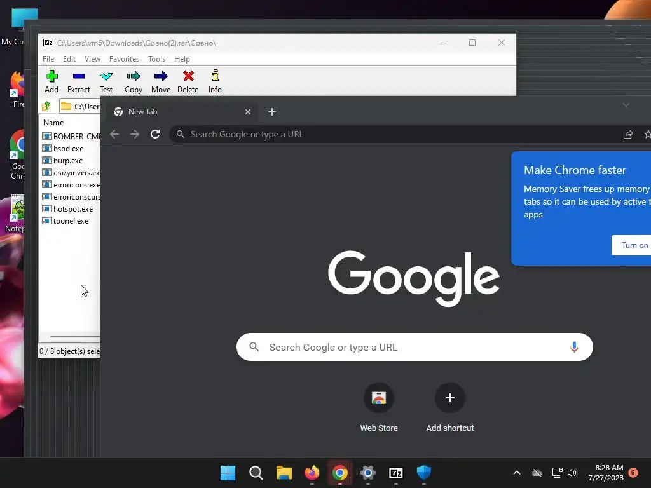
Task: Maximize the 7-Zip window
Action: click(x=472, y=43)
